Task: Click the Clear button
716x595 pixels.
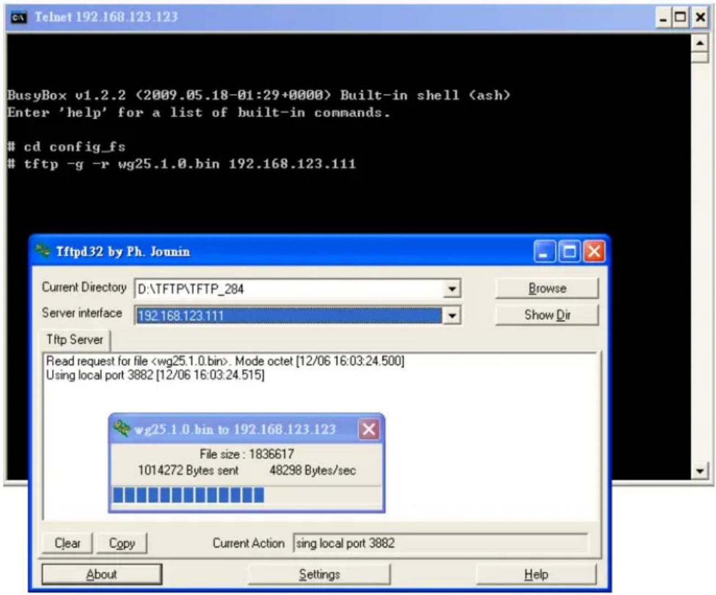Action: [67, 543]
